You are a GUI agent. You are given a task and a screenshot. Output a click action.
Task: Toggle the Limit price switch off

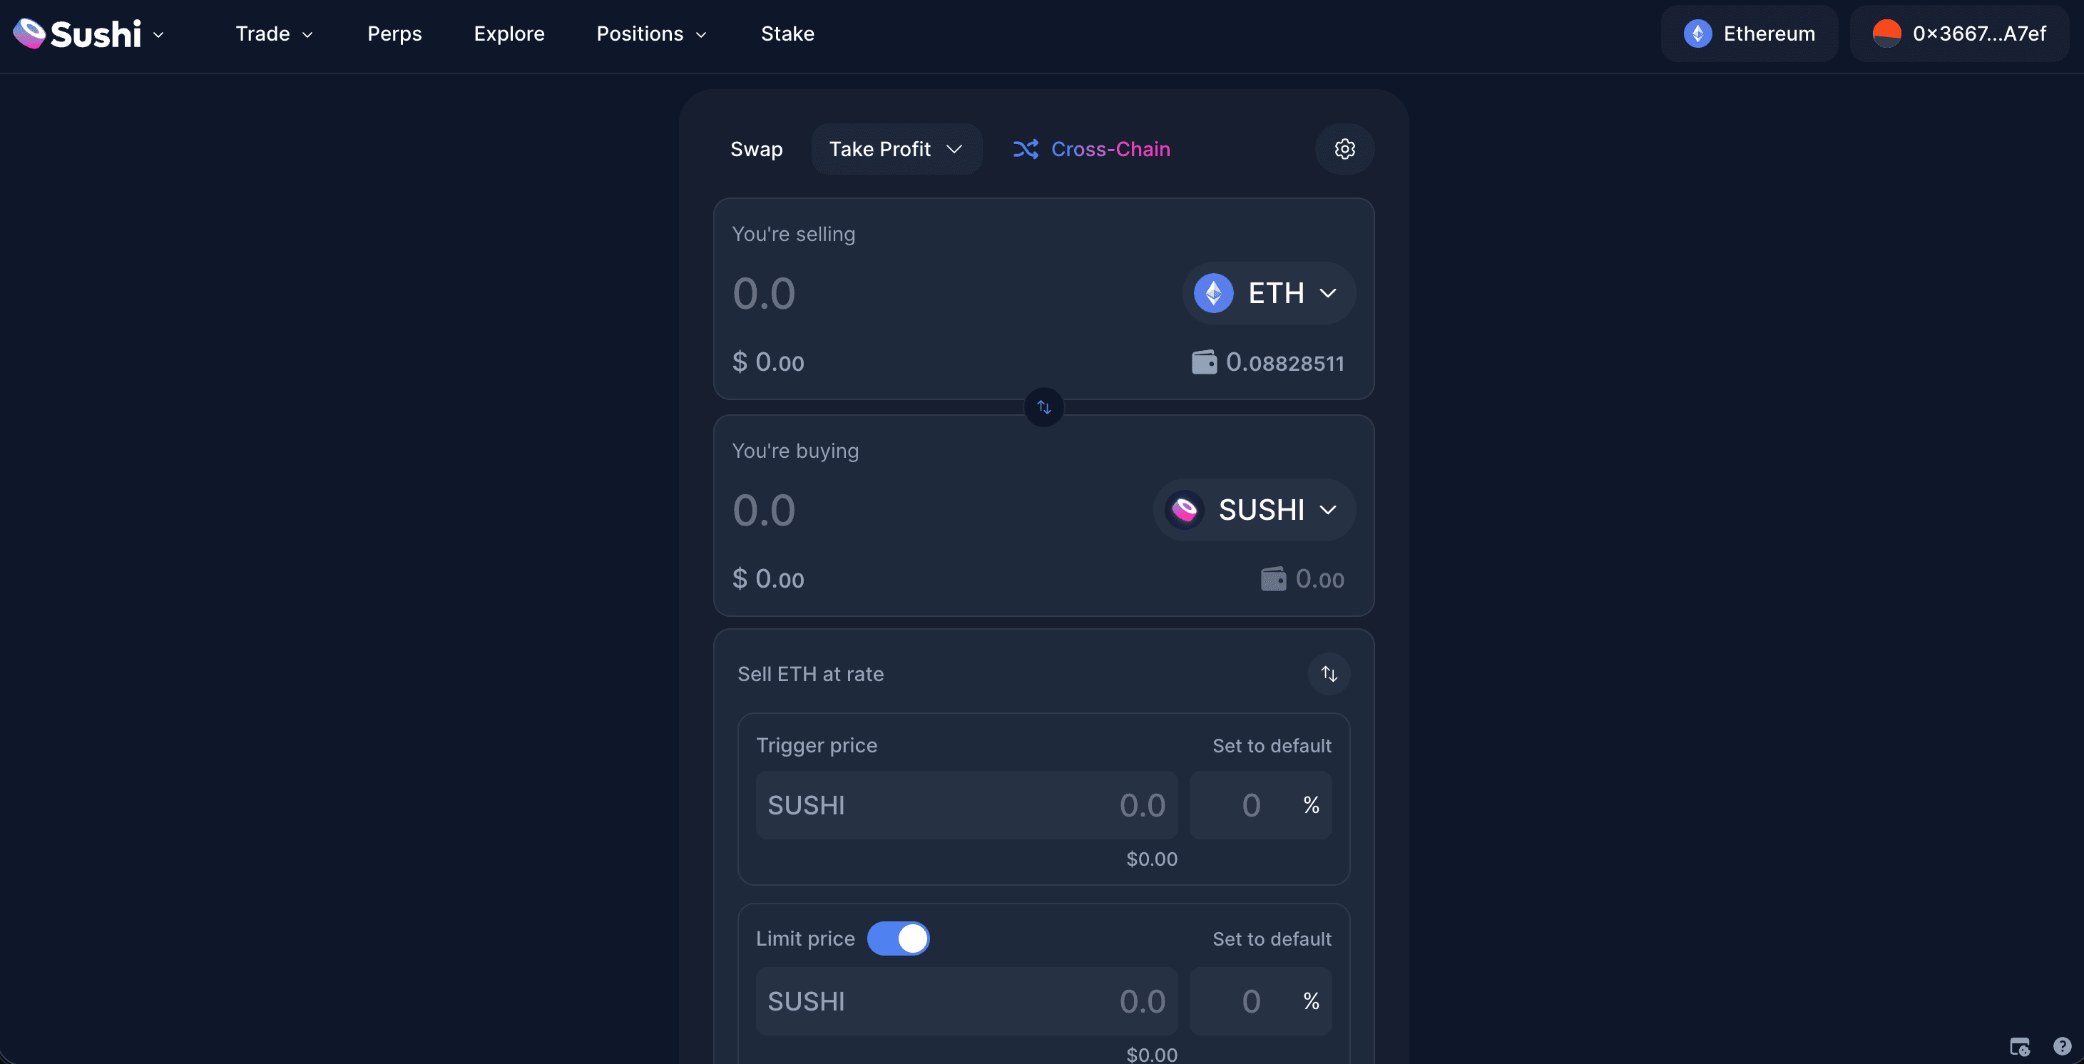(x=898, y=938)
